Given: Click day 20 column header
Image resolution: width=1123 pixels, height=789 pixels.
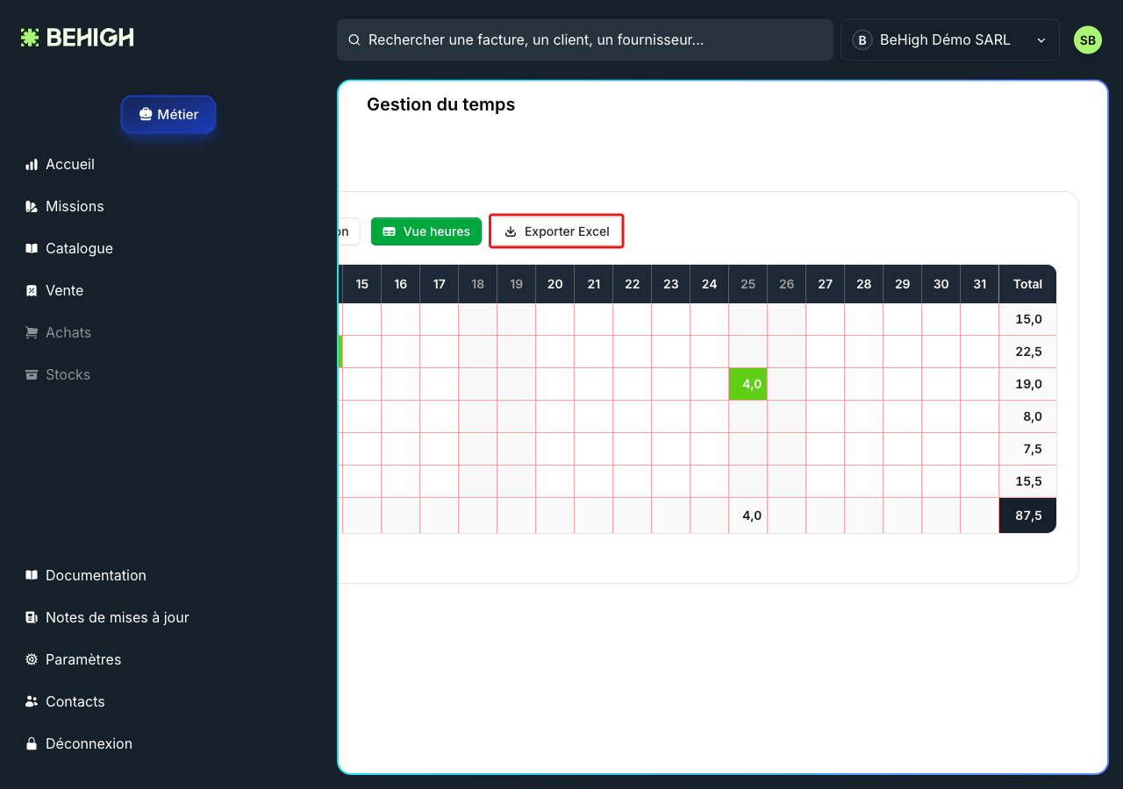Looking at the screenshot, I should pyautogui.click(x=555, y=284).
